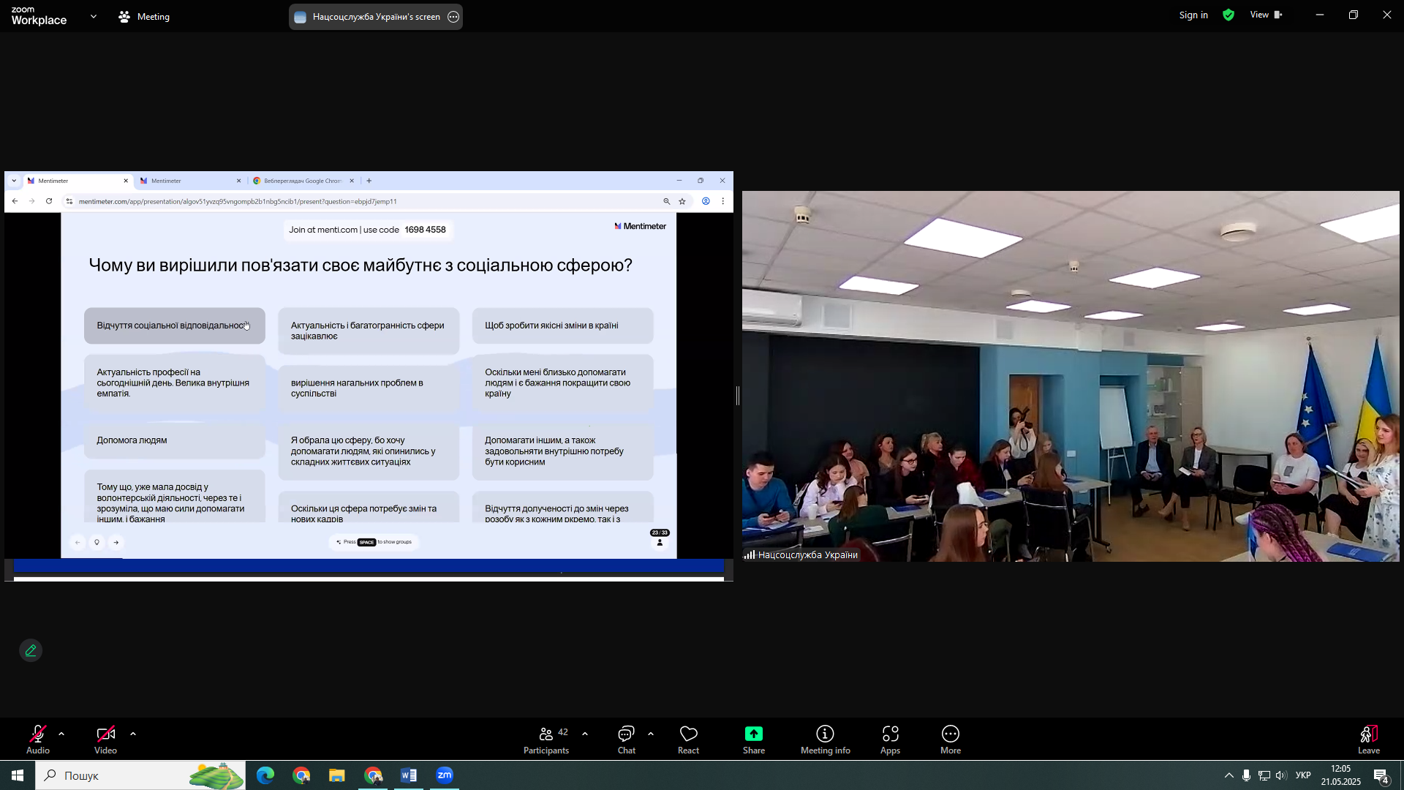The height and width of the screenshot is (790, 1404).
Task: Toggle system tray microphone icon
Action: point(1246,775)
